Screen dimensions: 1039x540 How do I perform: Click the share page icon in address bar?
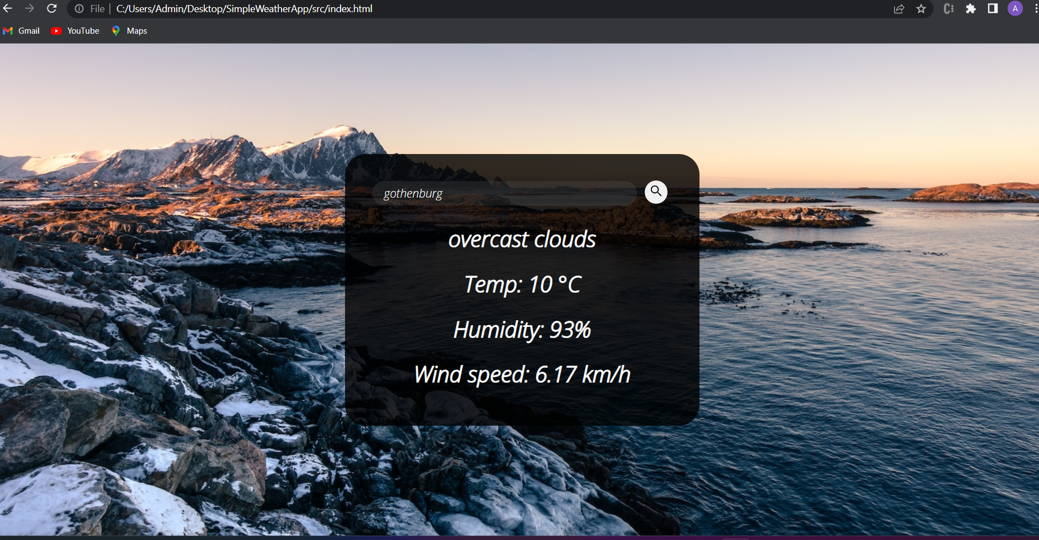(899, 9)
